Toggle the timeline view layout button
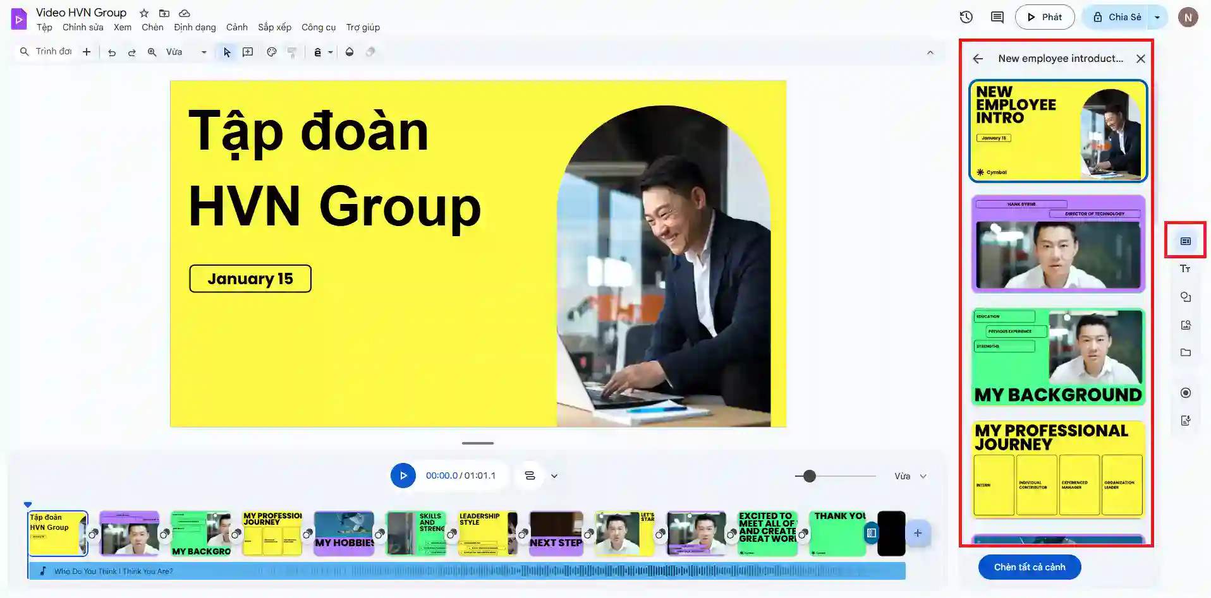The height and width of the screenshot is (598, 1211). 530,476
